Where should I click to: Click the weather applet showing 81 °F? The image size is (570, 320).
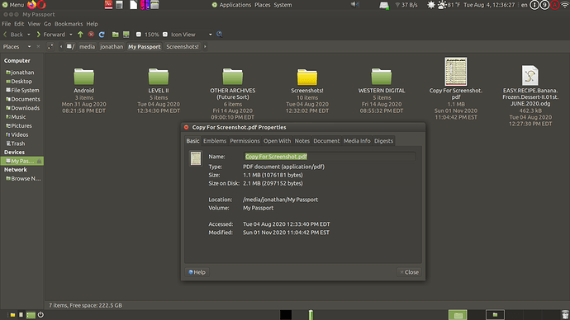[449, 5]
